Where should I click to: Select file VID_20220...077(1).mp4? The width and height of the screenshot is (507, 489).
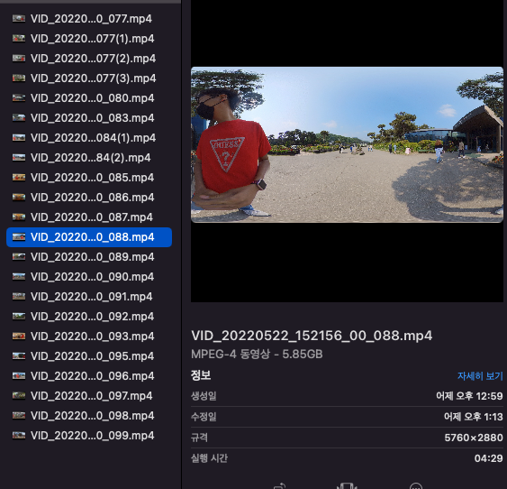(x=89, y=39)
